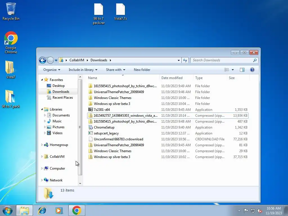The height and width of the screenshot is (216, 288).
Task: Sort files by the Name column header
Action: pos(123,78)
